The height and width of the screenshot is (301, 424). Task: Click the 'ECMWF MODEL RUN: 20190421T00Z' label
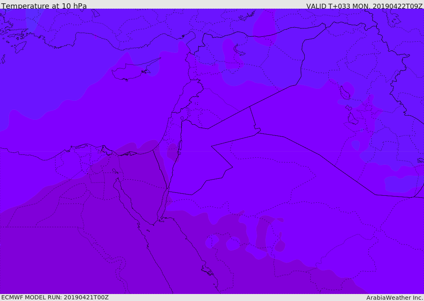pyautogui.click(x=55, y=297)
